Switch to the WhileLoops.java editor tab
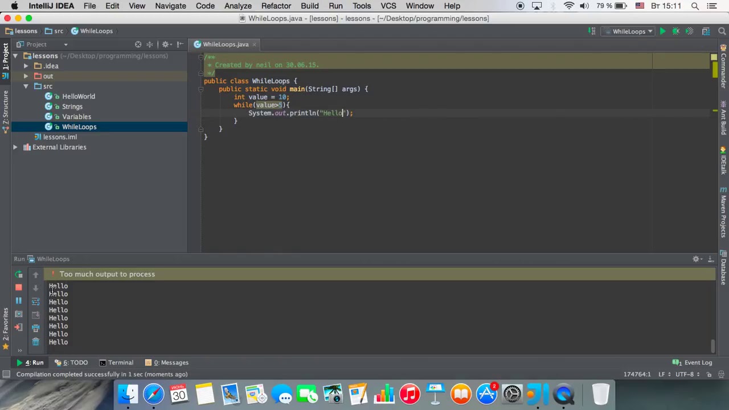This screenshot has width=729, height=410. [x=225, y=44]
